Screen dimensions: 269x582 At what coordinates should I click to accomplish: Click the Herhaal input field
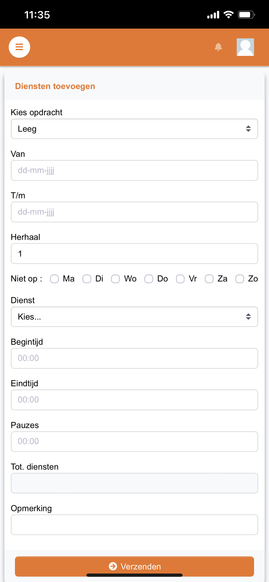pyautogui.click(x=134, y=253)
